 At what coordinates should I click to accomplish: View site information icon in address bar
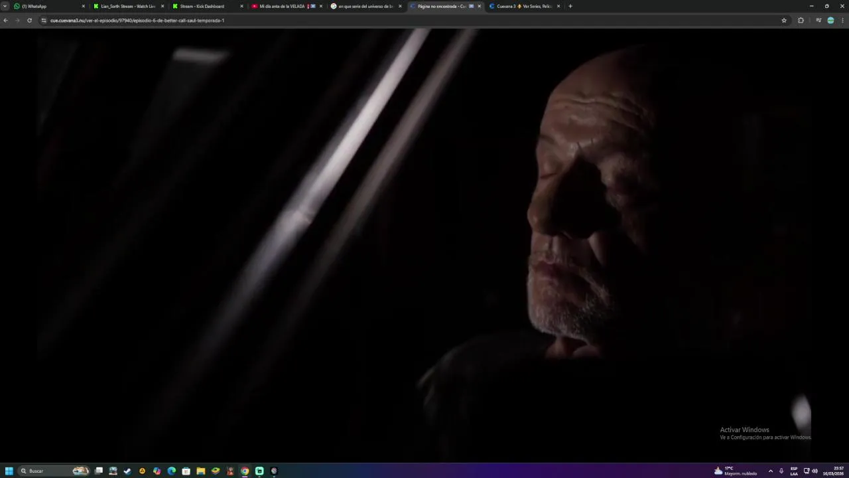click(44, 21)
